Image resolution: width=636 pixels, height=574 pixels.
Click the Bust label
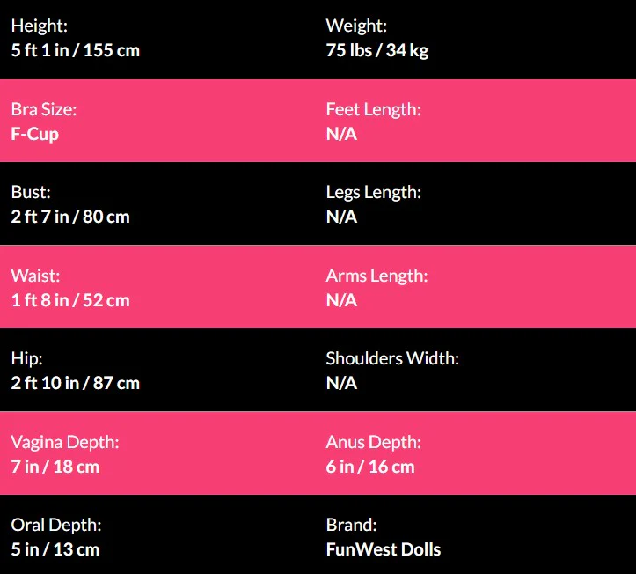pos(32,192)
